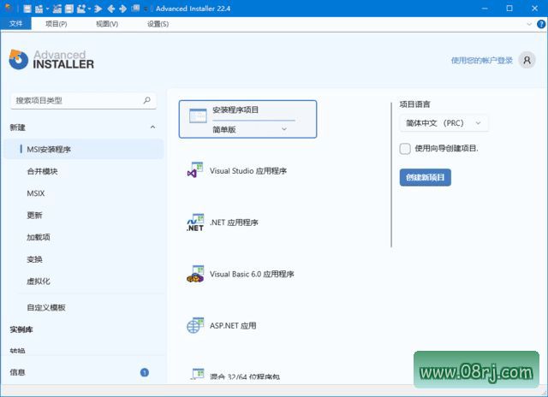
Task: Open the 设置(S) menu
Action: tap(158, 24)
